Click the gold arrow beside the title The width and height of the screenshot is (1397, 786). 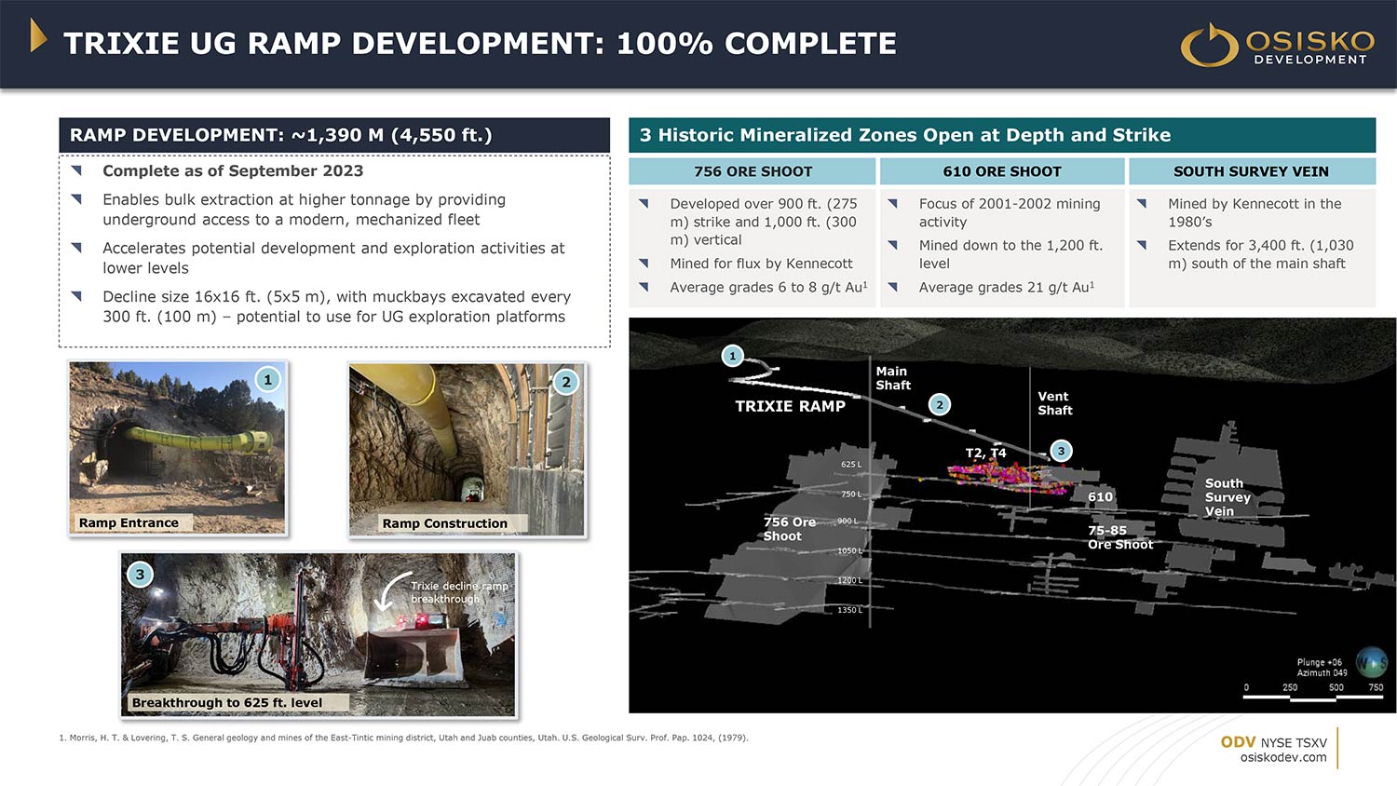click(x=38, y=36)
